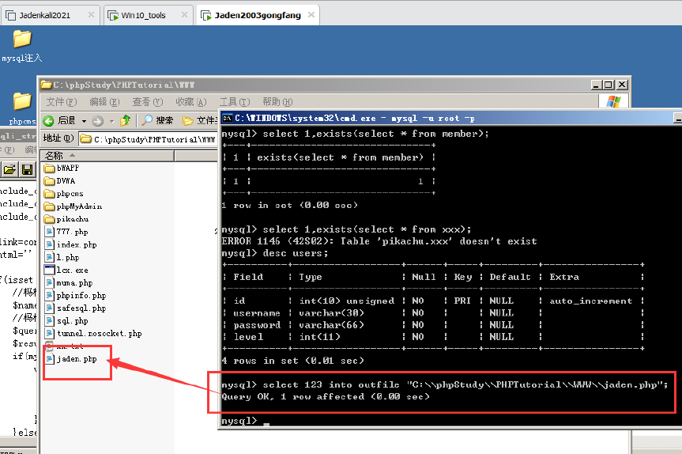Switch to the Win10_tools VM tab

point(143,15)
